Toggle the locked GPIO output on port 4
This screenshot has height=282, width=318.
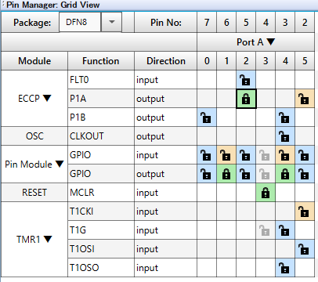[285, 174]
